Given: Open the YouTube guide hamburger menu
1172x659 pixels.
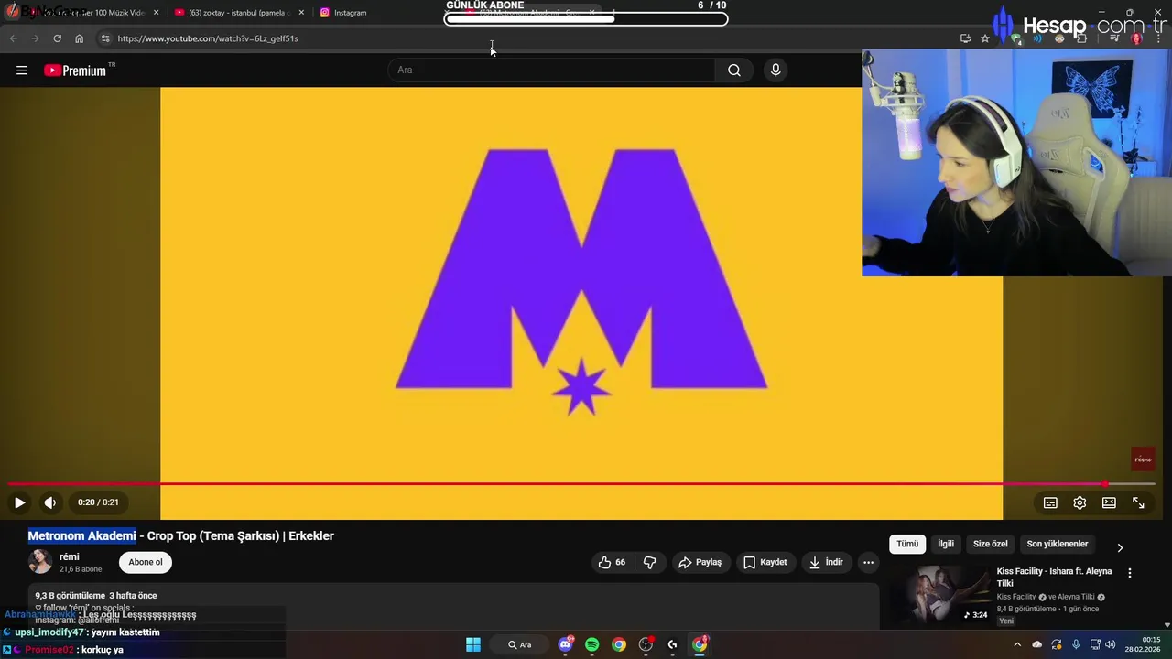Looking at the screenshot, I should [x=22, y=70].
